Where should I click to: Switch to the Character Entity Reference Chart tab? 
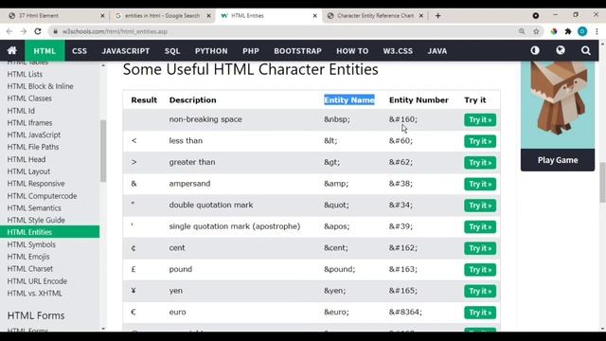(x=375, y=16)
